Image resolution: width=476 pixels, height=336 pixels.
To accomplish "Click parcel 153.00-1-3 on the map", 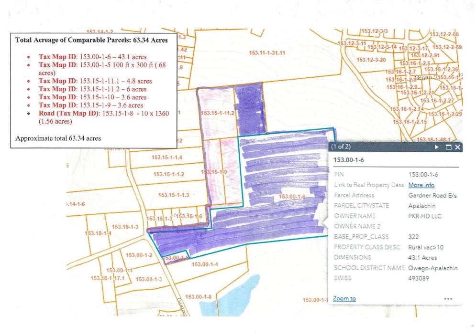I will click(x=149, y=279).
